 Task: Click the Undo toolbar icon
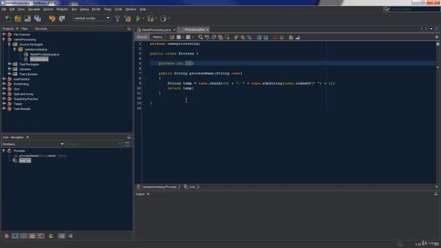pyautogui.click(x=52, y=19)
